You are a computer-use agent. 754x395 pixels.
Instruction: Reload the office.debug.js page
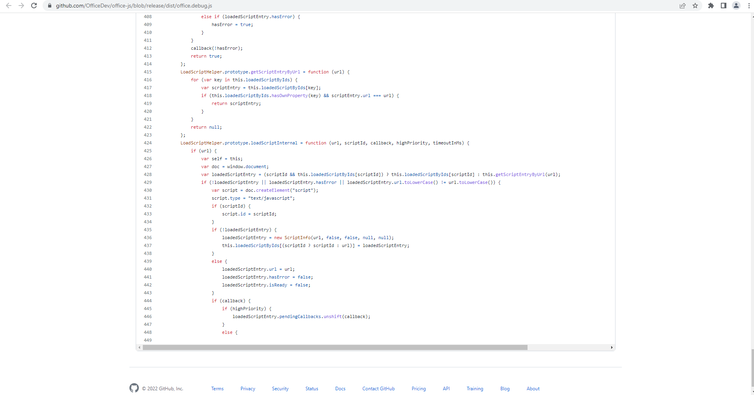pyautogui.click(x=34, y=6)
